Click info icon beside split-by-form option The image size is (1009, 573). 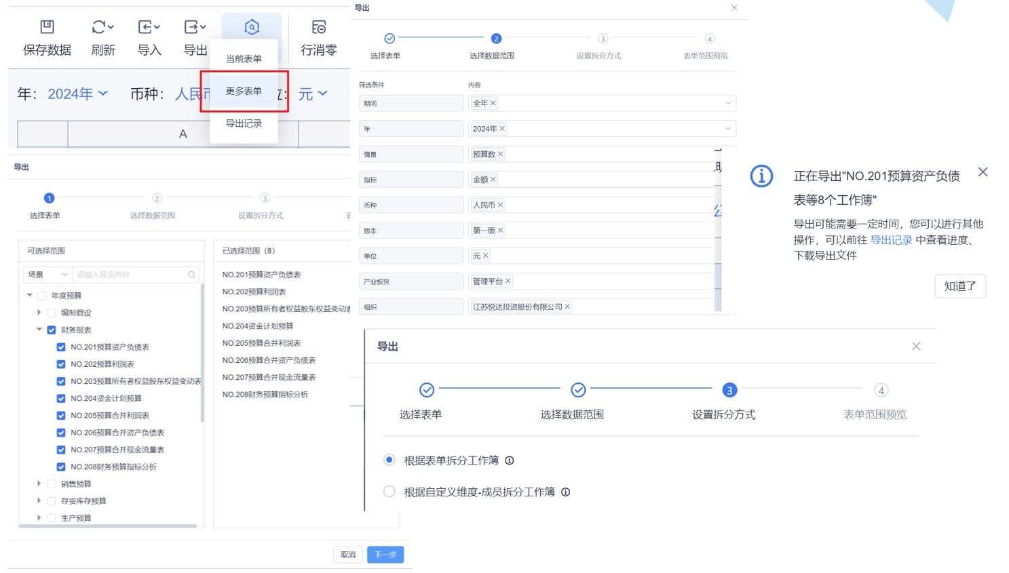pyautogui.click(x=510, y=461)
